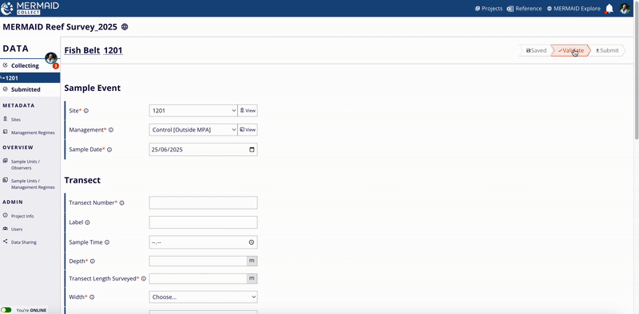Open Management Regimes in the sidebar
The image size is (639, 314).
[x=33, y=132]
